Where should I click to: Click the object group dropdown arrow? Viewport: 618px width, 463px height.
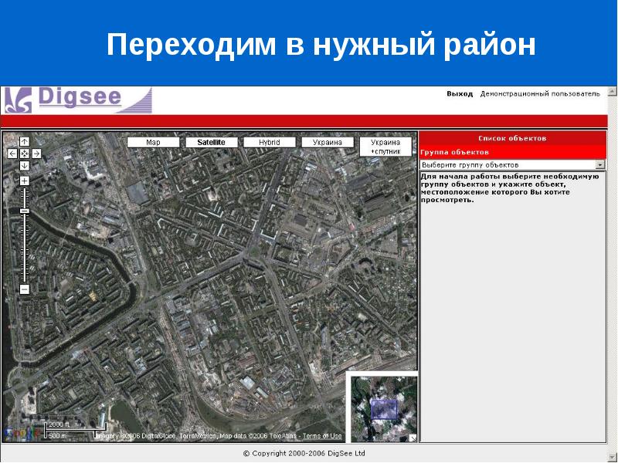600,165
